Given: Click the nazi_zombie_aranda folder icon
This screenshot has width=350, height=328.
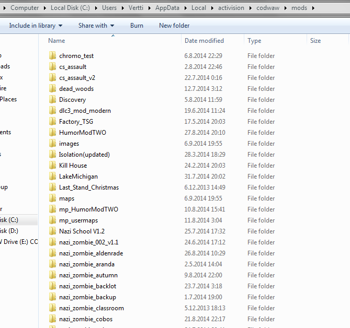Looking at the screenshot, I should point(52,264).
